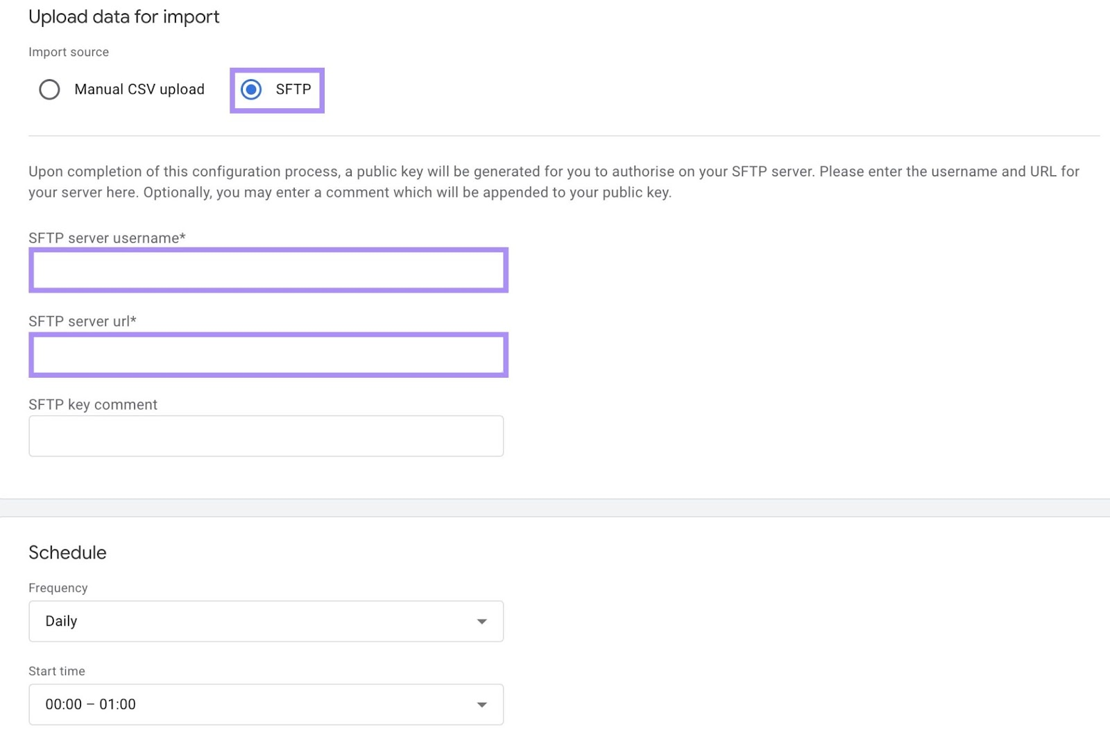1110x736 pixels.
Task: Click the 'Daily' frequency value
Action: point(60,621)
